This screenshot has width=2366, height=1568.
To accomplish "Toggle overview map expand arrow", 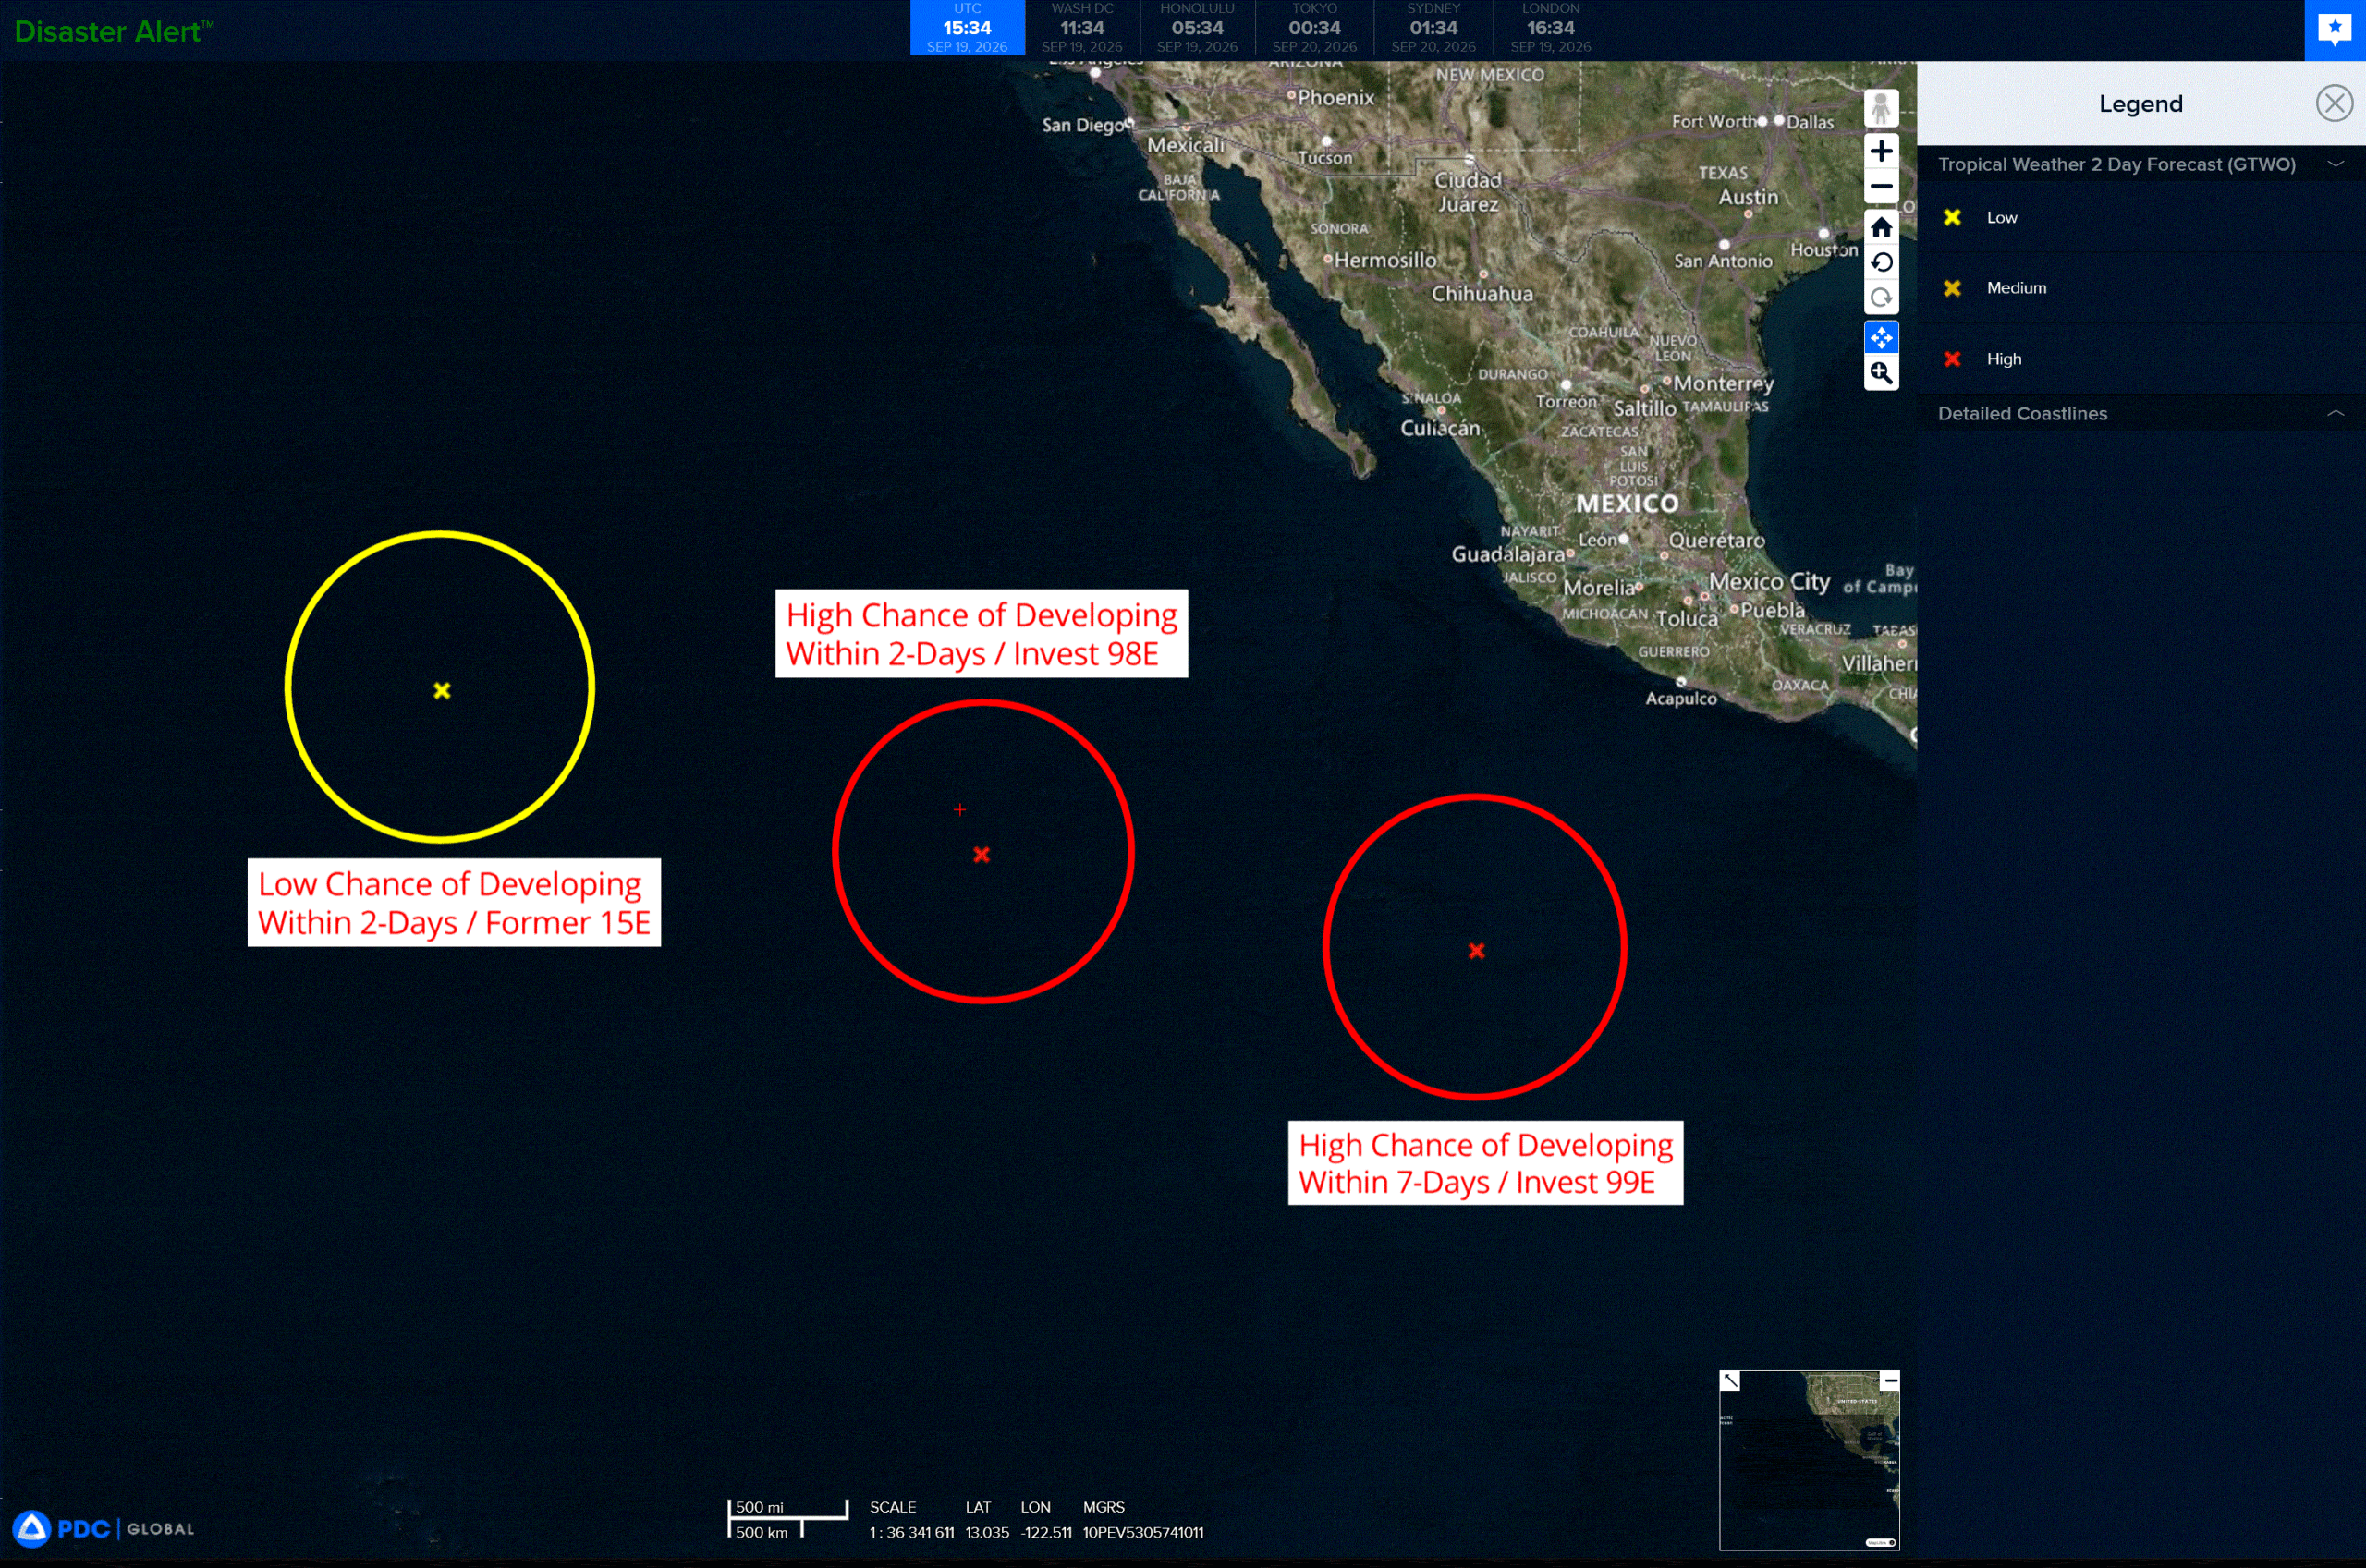I will 1730,1381.
